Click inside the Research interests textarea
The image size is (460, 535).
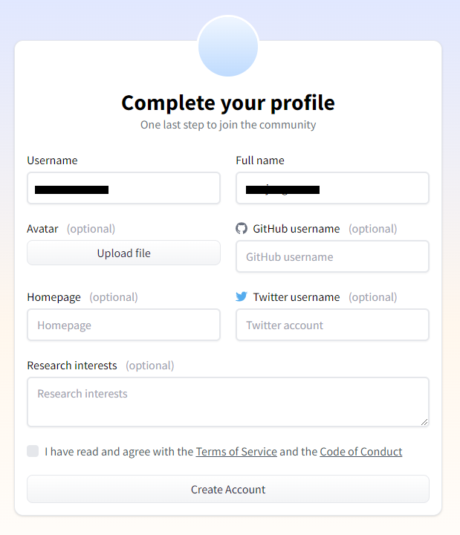pos(228,401)
